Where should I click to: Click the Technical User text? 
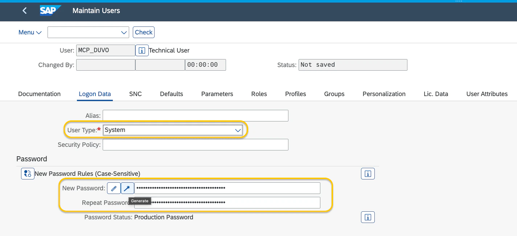point(169,50)
